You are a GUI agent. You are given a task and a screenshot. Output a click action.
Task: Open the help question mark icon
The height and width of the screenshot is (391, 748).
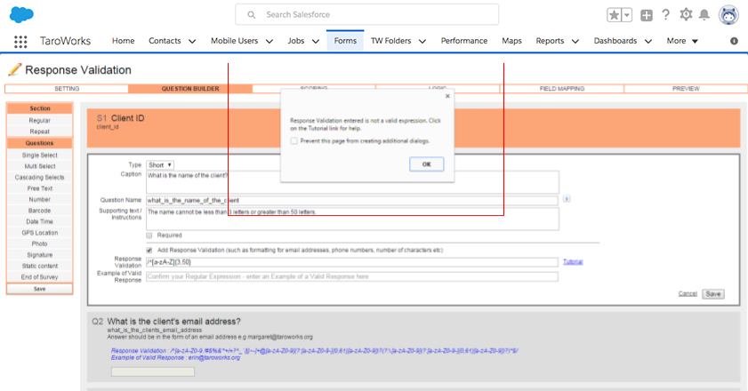666,15
